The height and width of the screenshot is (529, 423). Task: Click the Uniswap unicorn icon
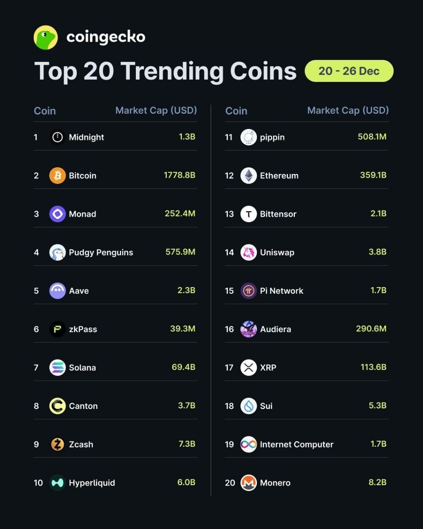click(x=249, y=253)
